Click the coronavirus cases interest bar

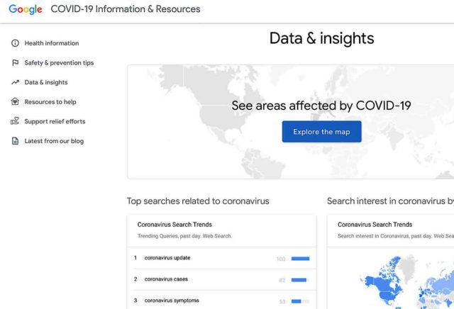tap(300, 280)
